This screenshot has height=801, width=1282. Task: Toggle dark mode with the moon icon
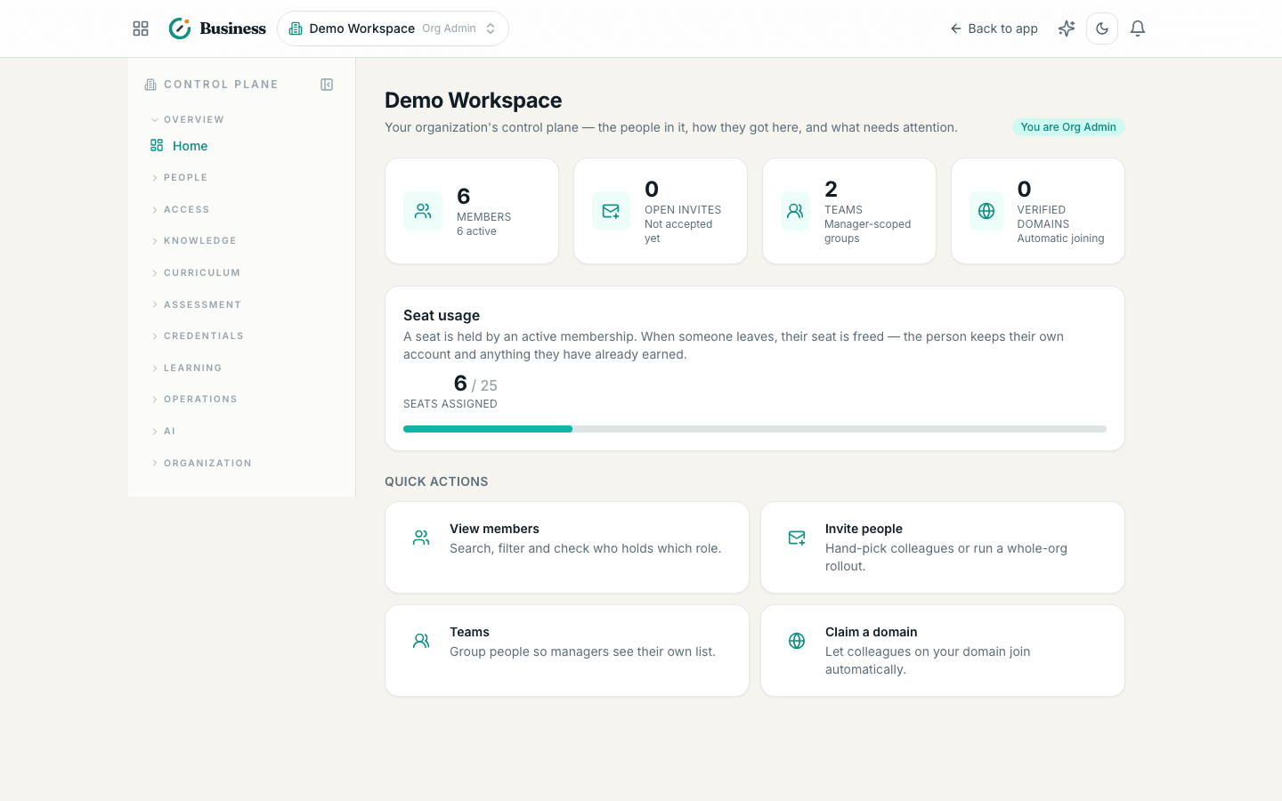tap(1102, 28)
